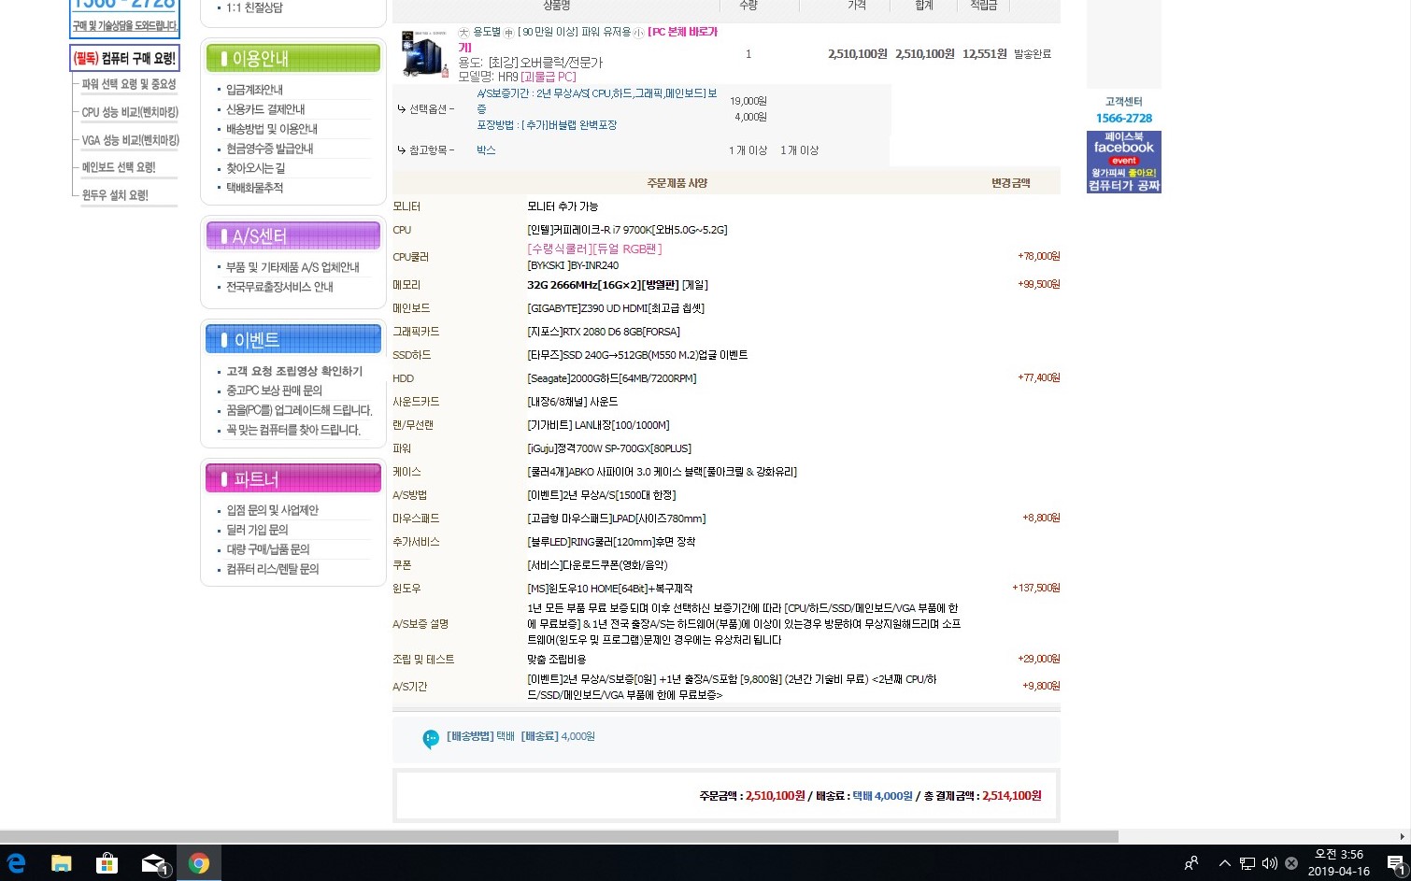Click the Seagate 2000G HDD spec
Screen dimensions: 1411x881
pyautogui.click(x=612, y=378)
